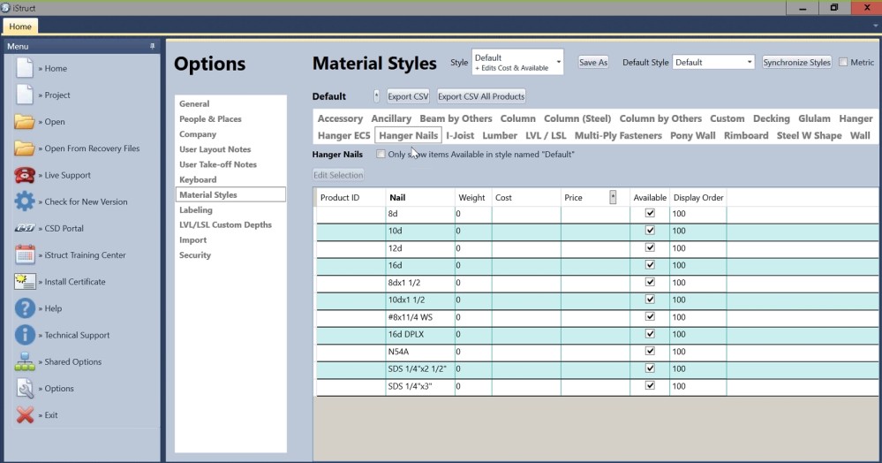Open Shared Options network icon
The height and width of the screenshot is (463, 882).
(x=25, y=361)
